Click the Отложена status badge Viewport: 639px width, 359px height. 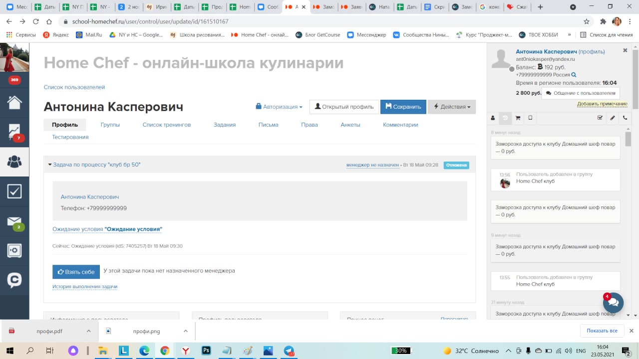tap(456, 165)
